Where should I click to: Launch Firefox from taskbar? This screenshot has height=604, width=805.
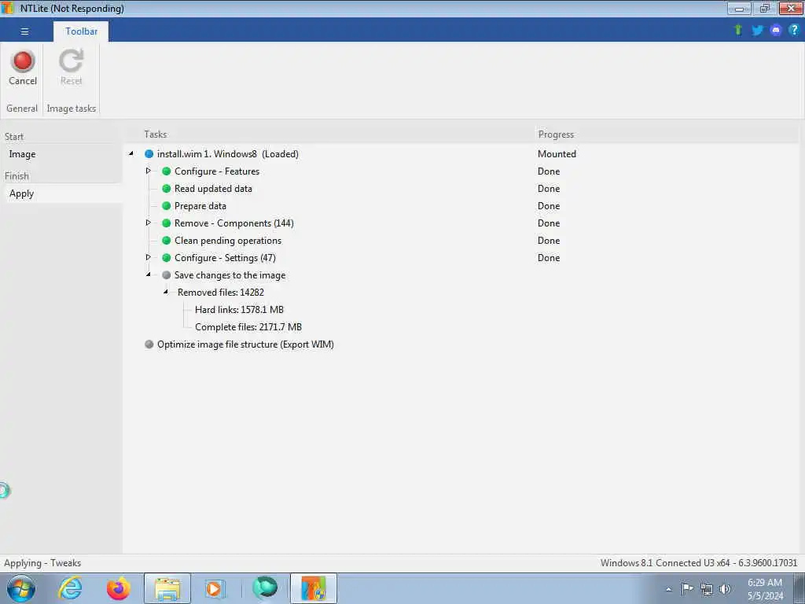(118, 588)
